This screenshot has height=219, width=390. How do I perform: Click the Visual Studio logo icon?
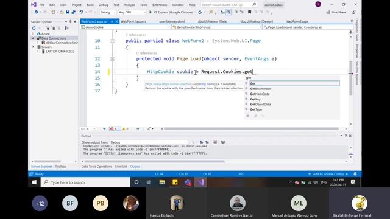coord(34,4)
